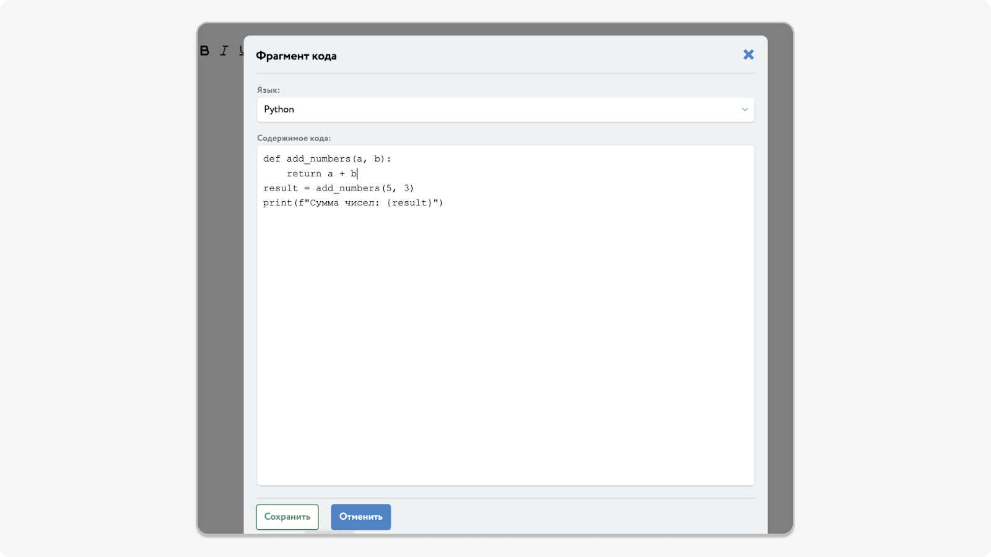Click the Сохранить button

287,517
